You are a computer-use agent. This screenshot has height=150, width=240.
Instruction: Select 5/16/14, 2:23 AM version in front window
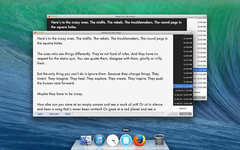click(x=183, y=90)
